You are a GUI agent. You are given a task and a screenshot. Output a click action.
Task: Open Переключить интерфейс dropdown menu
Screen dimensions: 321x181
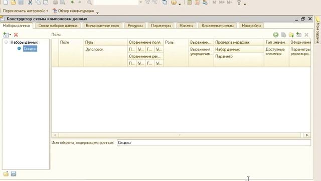26,11
